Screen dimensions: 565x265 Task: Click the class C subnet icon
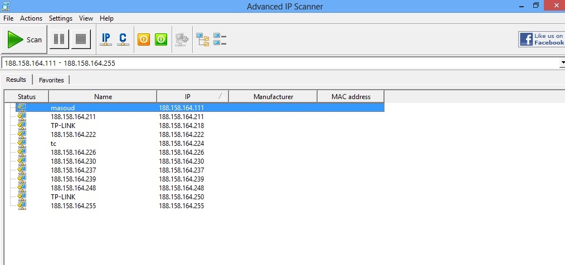coord(123,39)
